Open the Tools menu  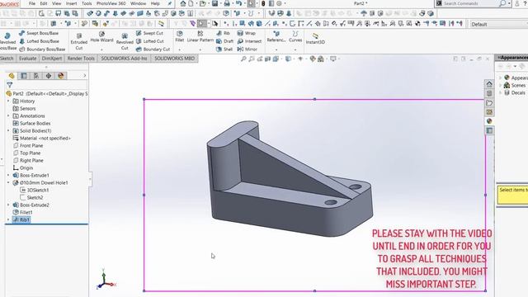click(87, 3)
